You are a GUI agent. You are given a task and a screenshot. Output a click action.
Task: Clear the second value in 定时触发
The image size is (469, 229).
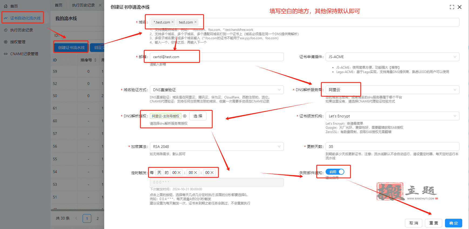pos(212,172)
